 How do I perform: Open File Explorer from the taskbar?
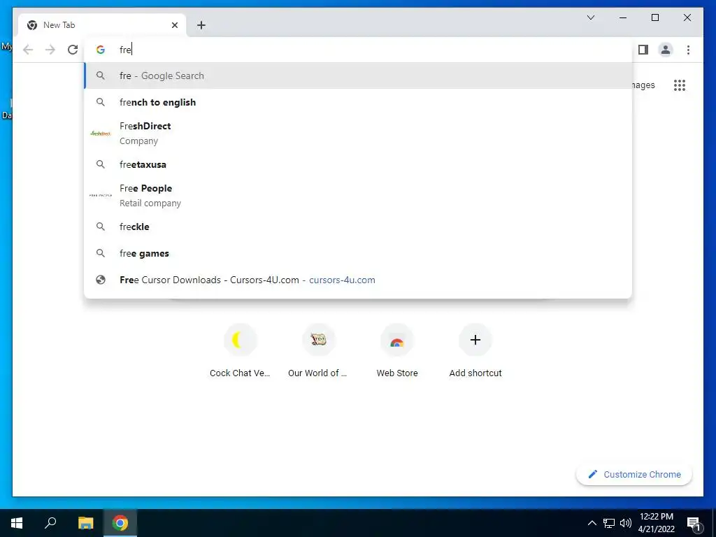(85, 523)
